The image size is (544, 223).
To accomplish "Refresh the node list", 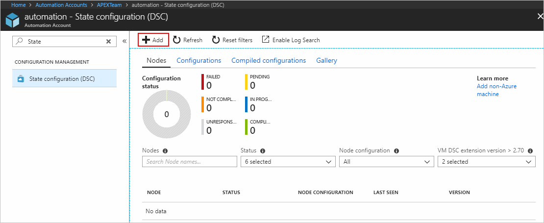I will [x=187, y=40].
